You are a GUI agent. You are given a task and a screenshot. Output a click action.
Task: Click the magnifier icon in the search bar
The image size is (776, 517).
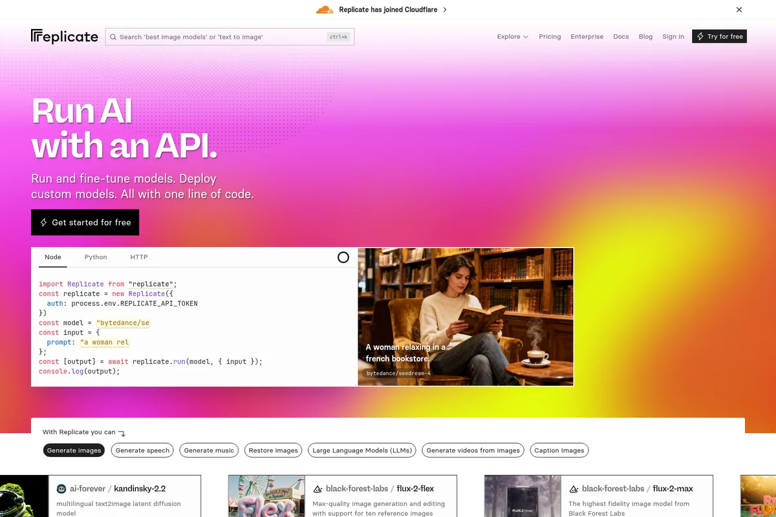click(113, 37)
